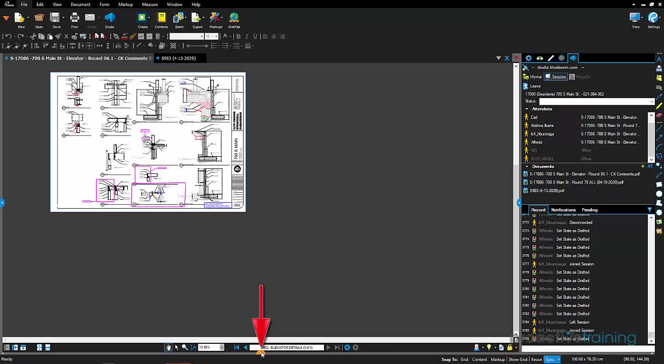Open the Batch tool
The height and width of the screenshot is (364, 664).
pos(179,18)
